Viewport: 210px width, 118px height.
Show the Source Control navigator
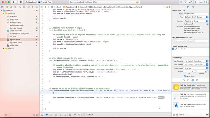[x=7, y=7]
